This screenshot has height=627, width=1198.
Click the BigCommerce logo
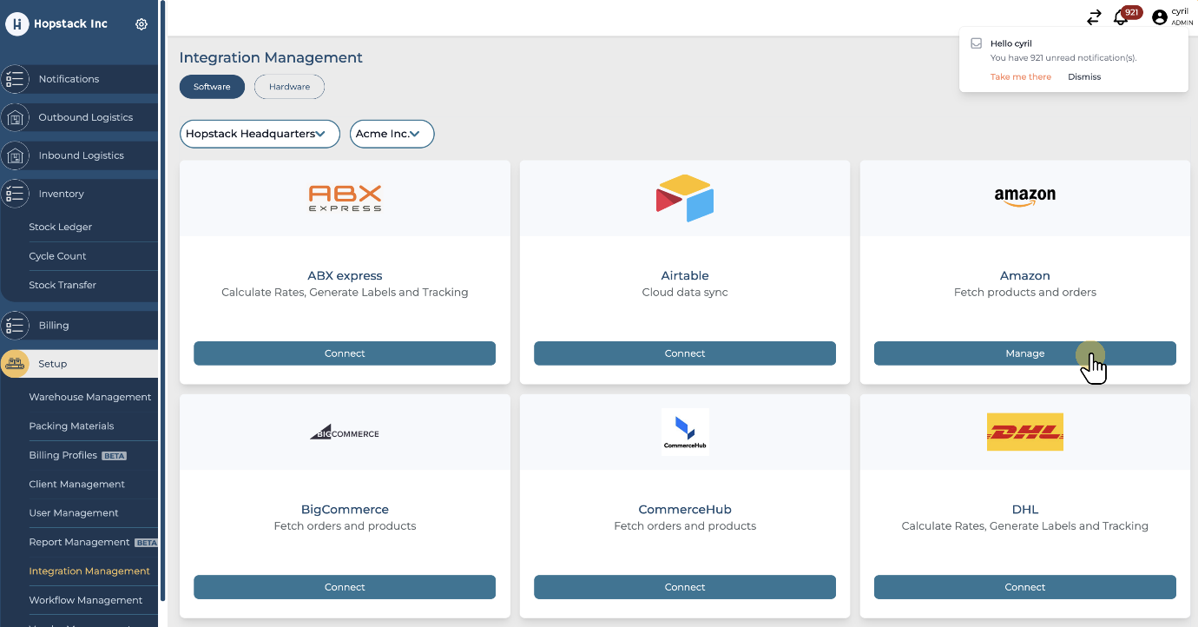[x=345, y=432]
